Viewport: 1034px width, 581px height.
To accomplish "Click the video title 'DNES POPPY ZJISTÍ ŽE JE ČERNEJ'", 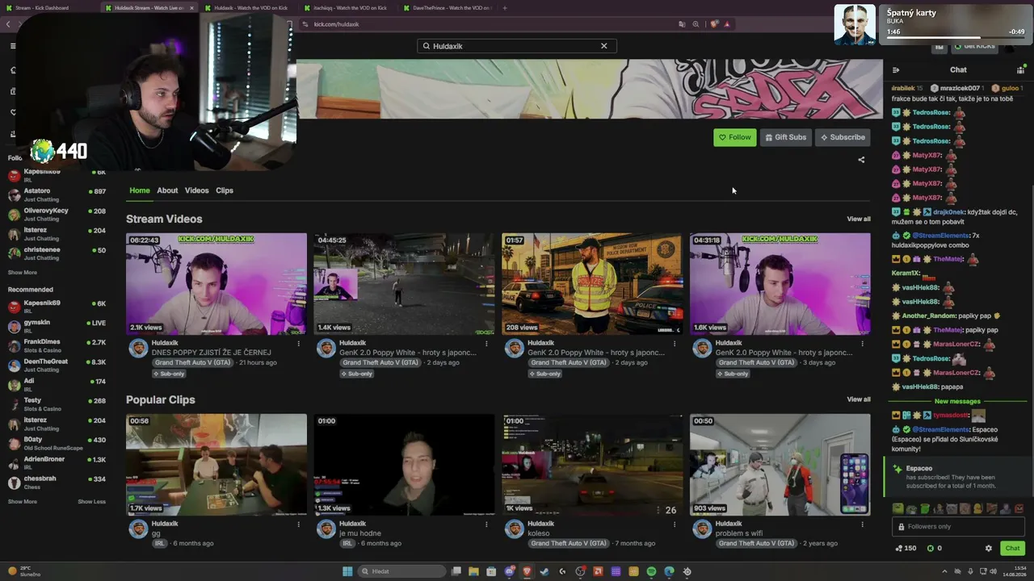I will 212,353.
